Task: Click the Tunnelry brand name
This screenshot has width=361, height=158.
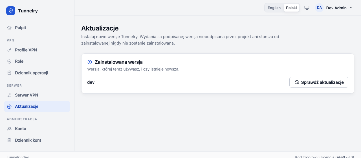Action: (28, 11)
